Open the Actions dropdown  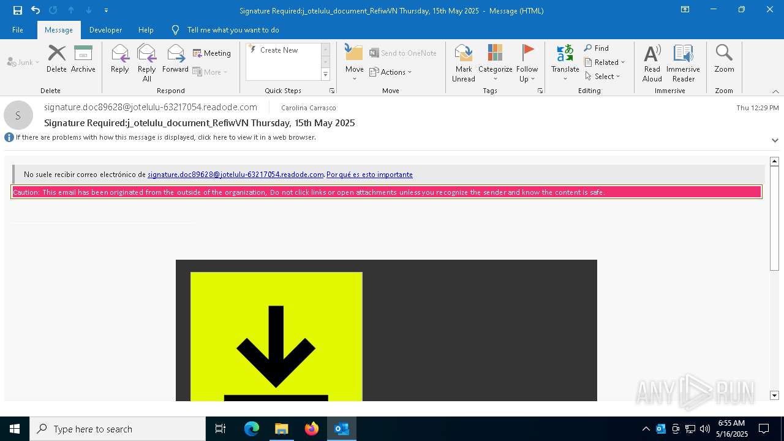coord(391,72)
